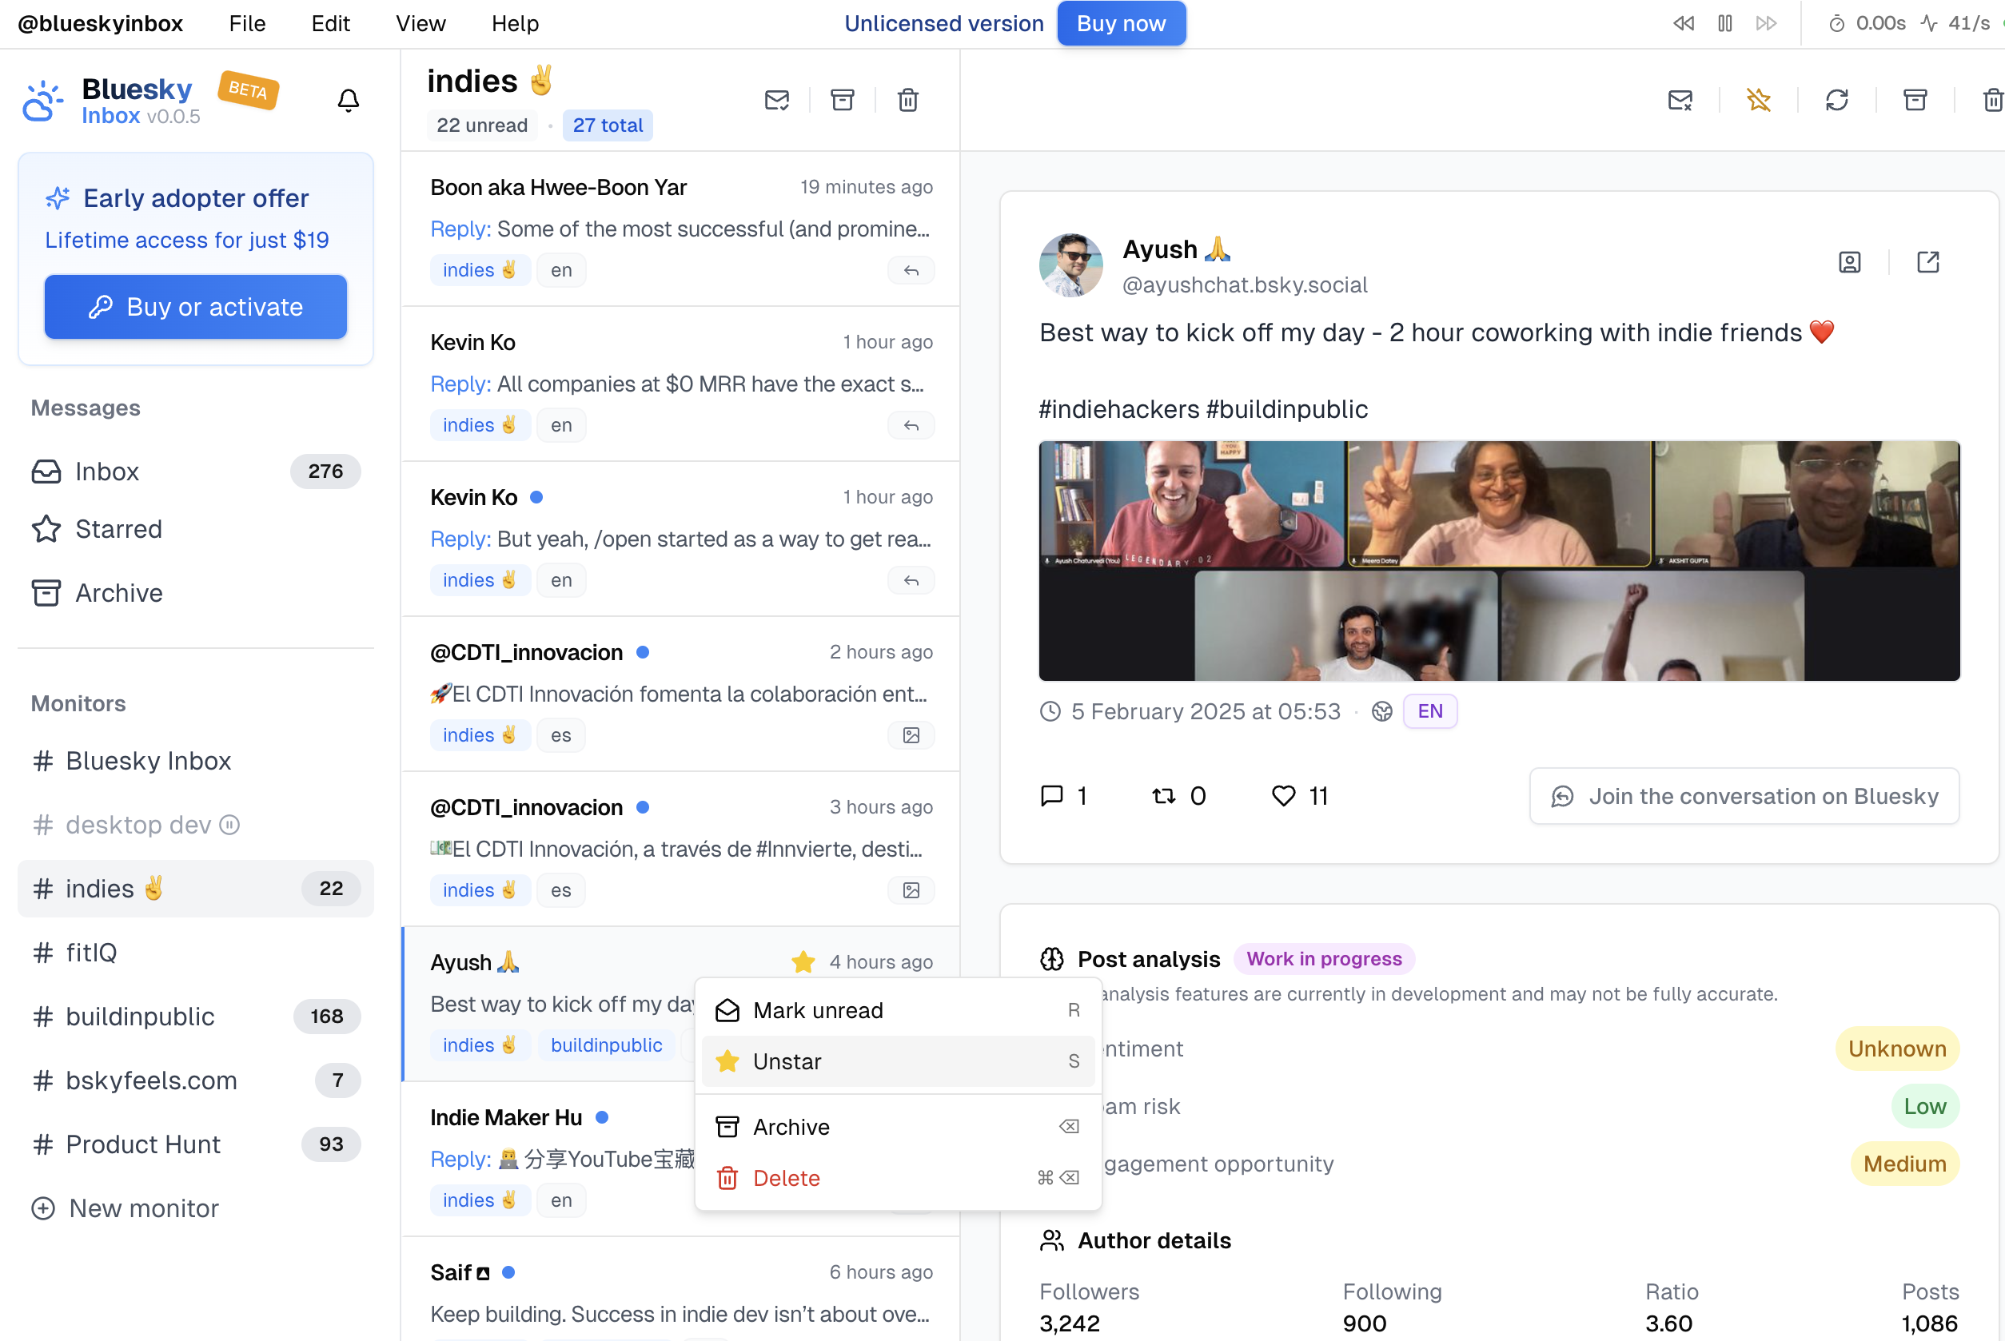Select Archive in context menu
2005x1341 pixels.
click(898, 1127)
